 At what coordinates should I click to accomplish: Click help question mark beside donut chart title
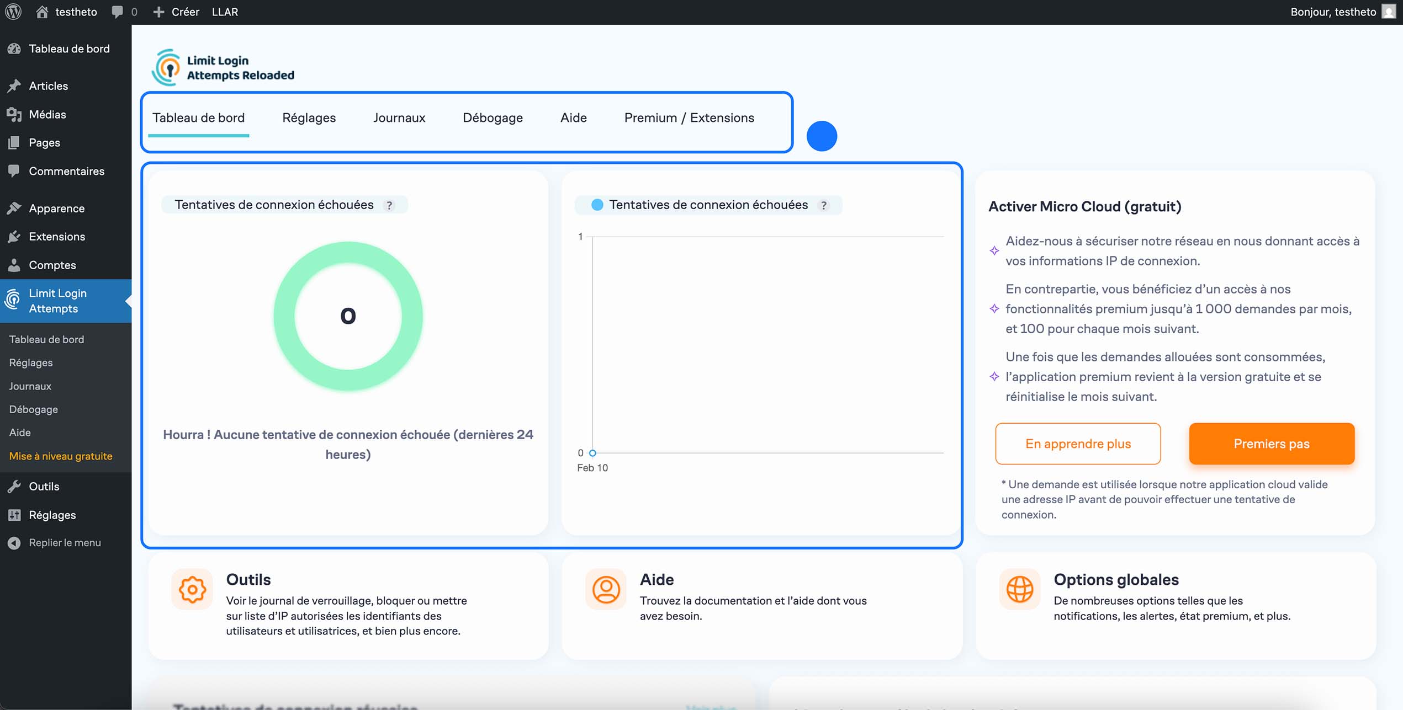(390, 205)
